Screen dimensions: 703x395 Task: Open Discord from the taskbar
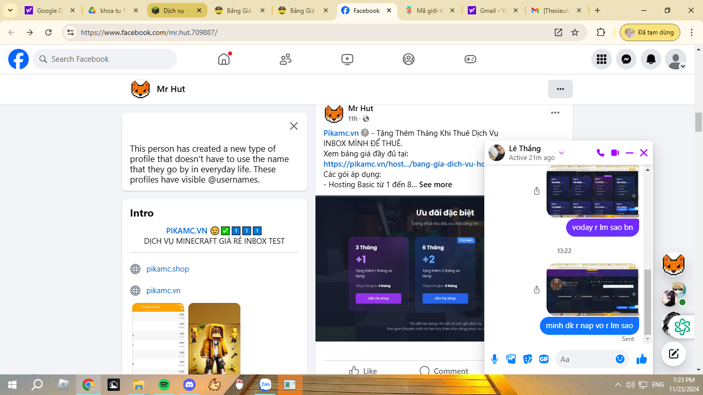pos(189,384)
